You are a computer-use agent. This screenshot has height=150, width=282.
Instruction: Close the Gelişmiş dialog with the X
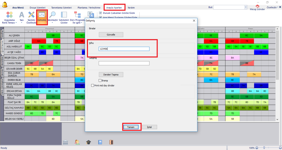point(194,21)
